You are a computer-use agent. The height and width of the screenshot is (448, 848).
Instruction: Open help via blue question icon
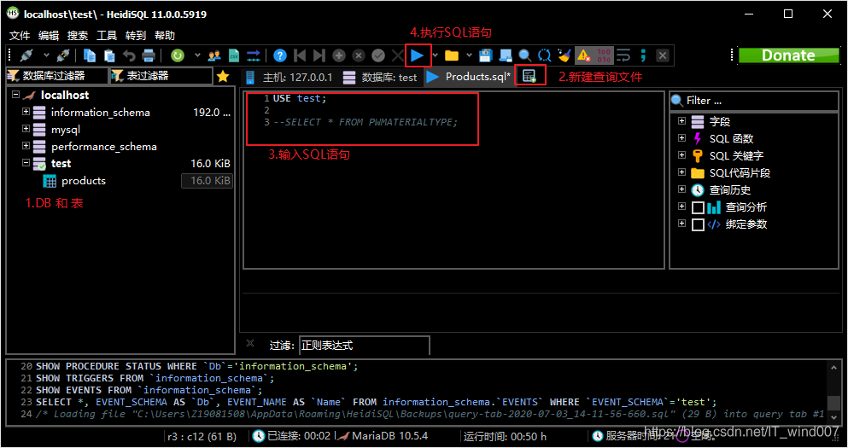[279, 55]
